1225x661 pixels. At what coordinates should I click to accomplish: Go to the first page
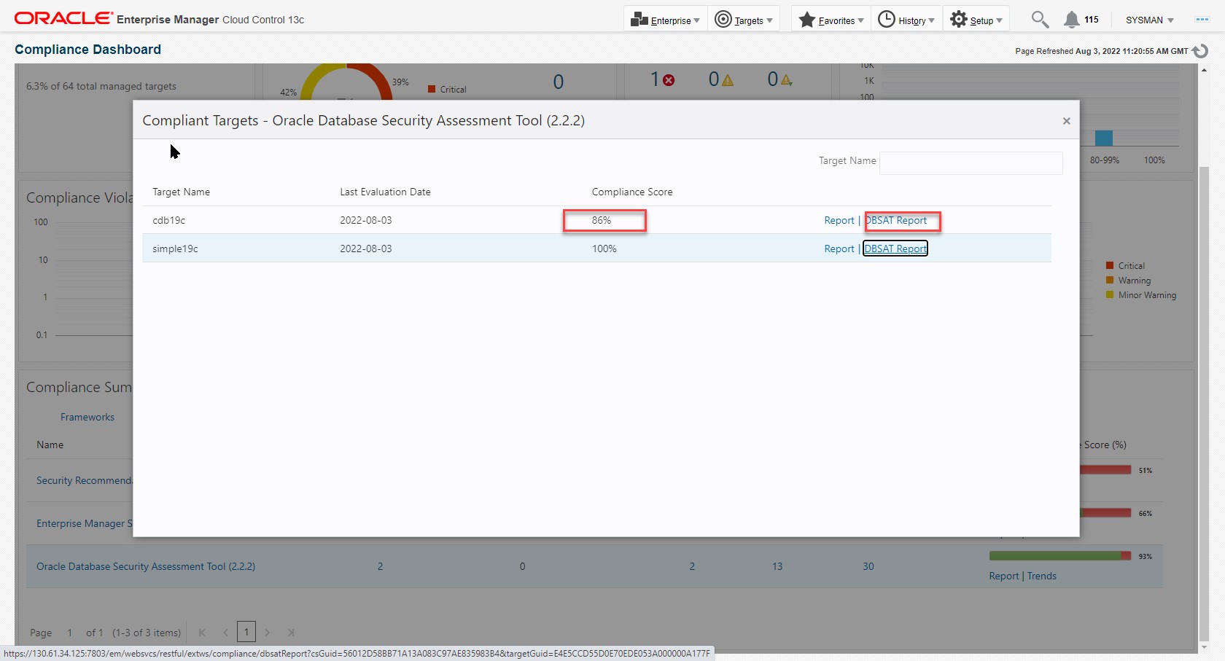pyautogui.click(x=202, y=633)
